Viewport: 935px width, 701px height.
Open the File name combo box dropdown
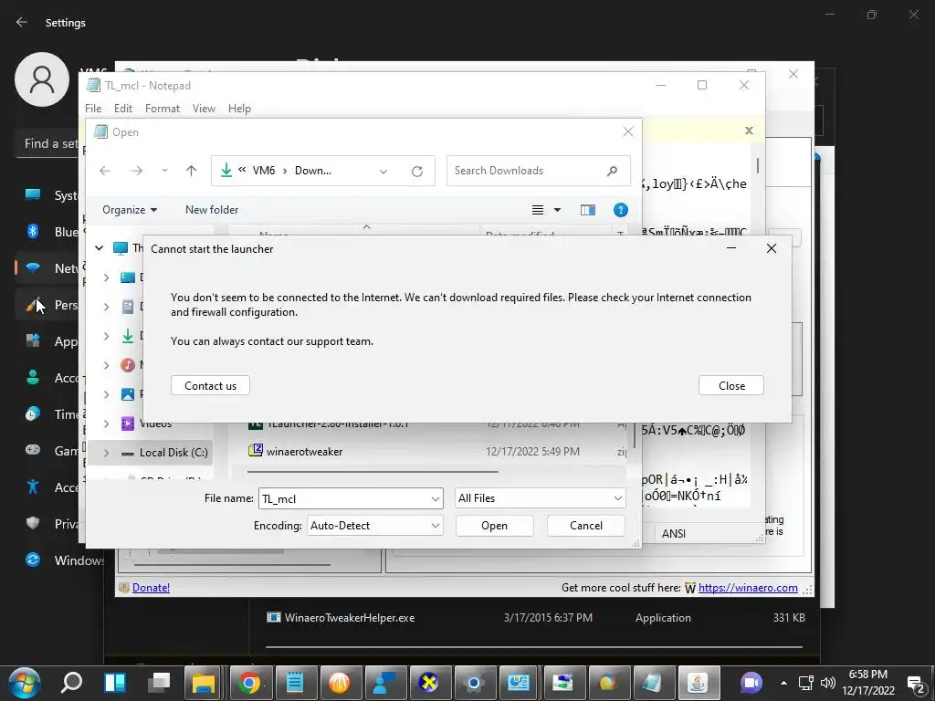[436, 499]
